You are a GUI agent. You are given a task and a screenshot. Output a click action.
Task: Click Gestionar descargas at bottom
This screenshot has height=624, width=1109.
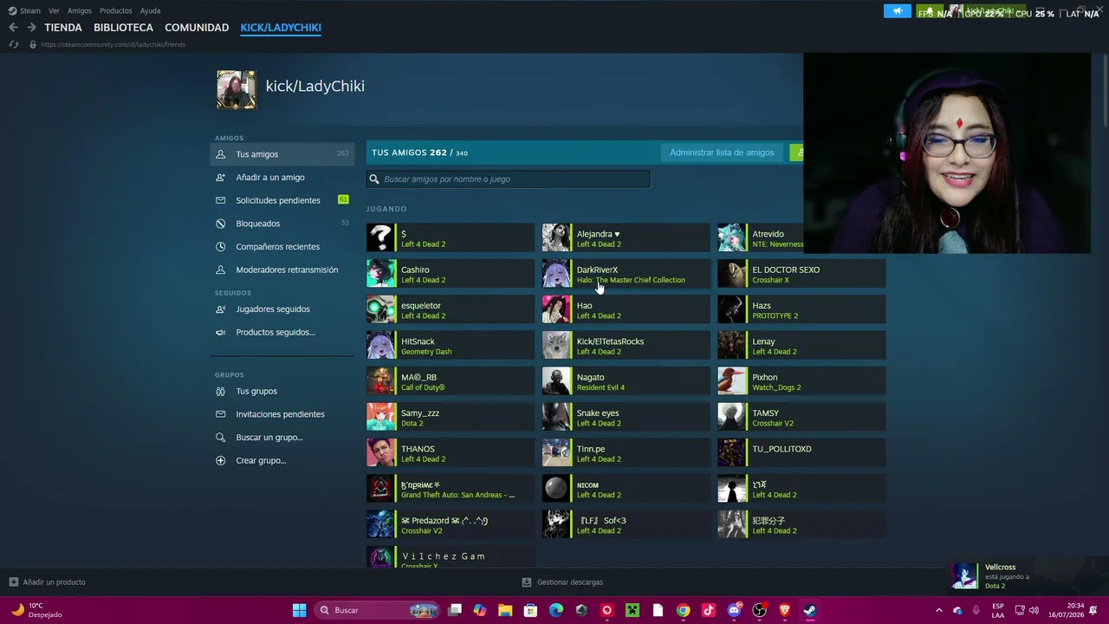(x=562, y=582)
